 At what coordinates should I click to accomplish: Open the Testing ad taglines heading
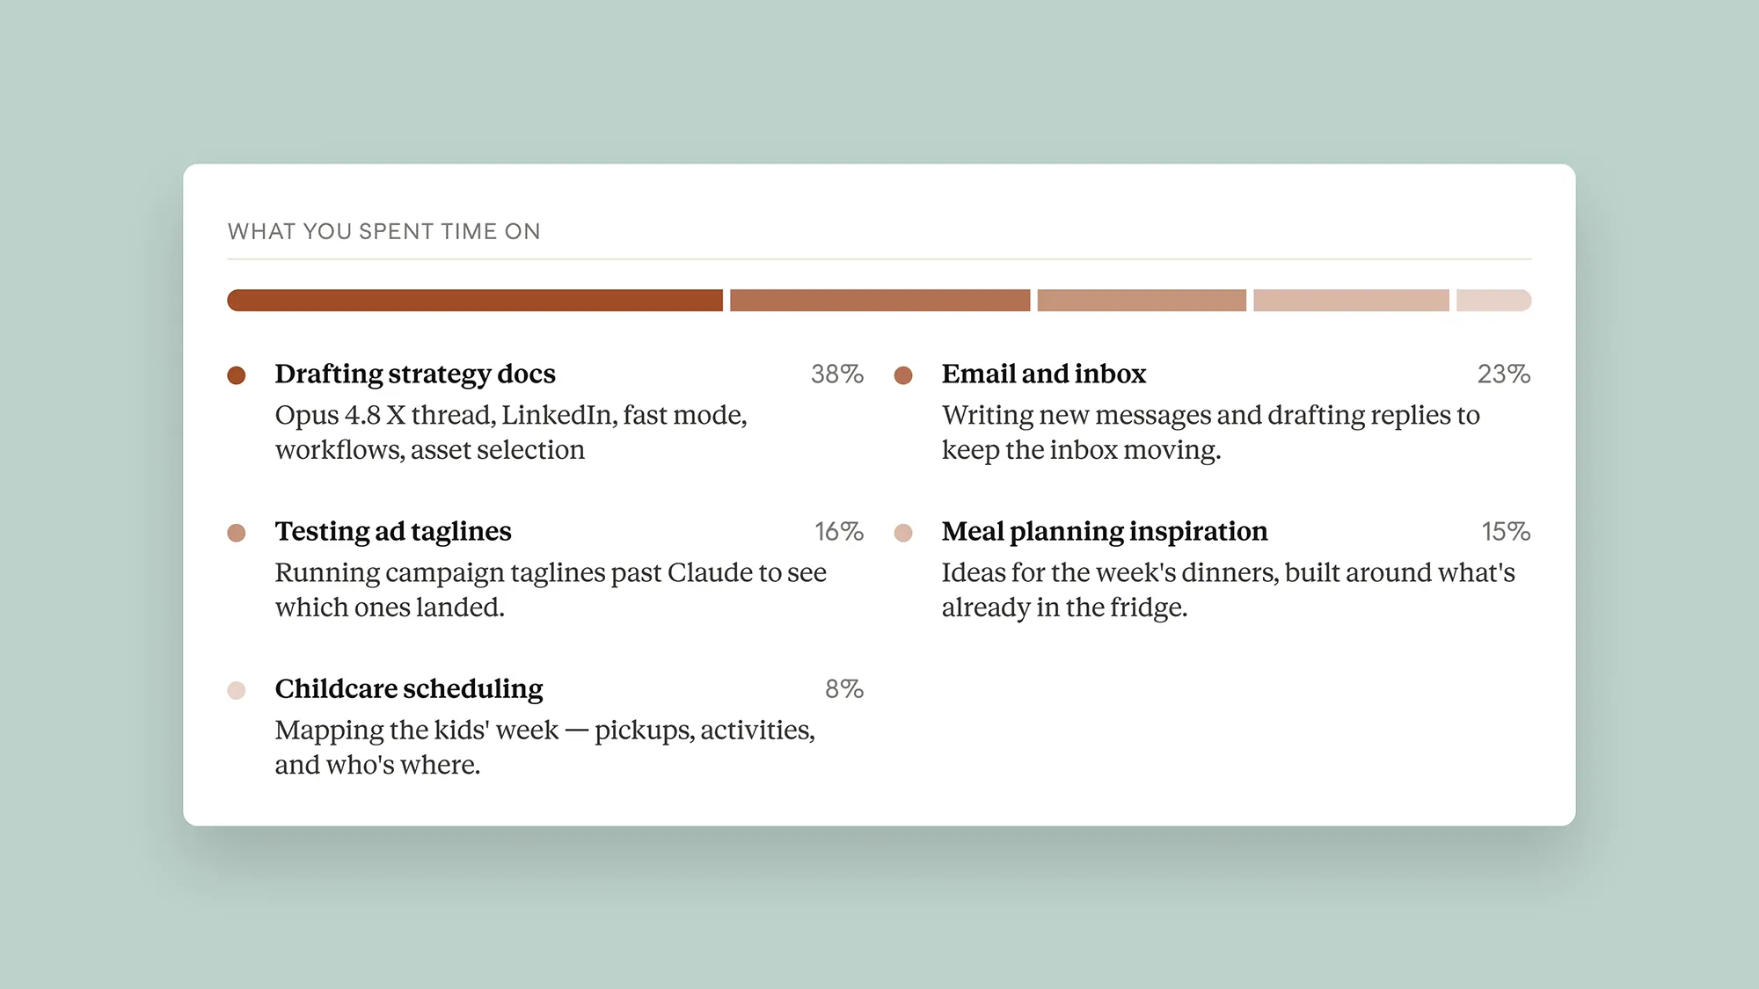(393, 532)
